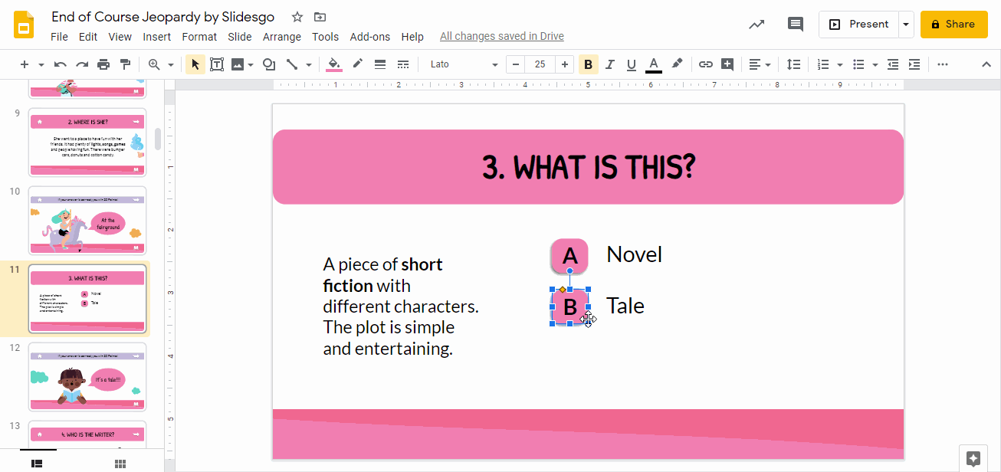Toggle bold formatting off

point(588,64)
